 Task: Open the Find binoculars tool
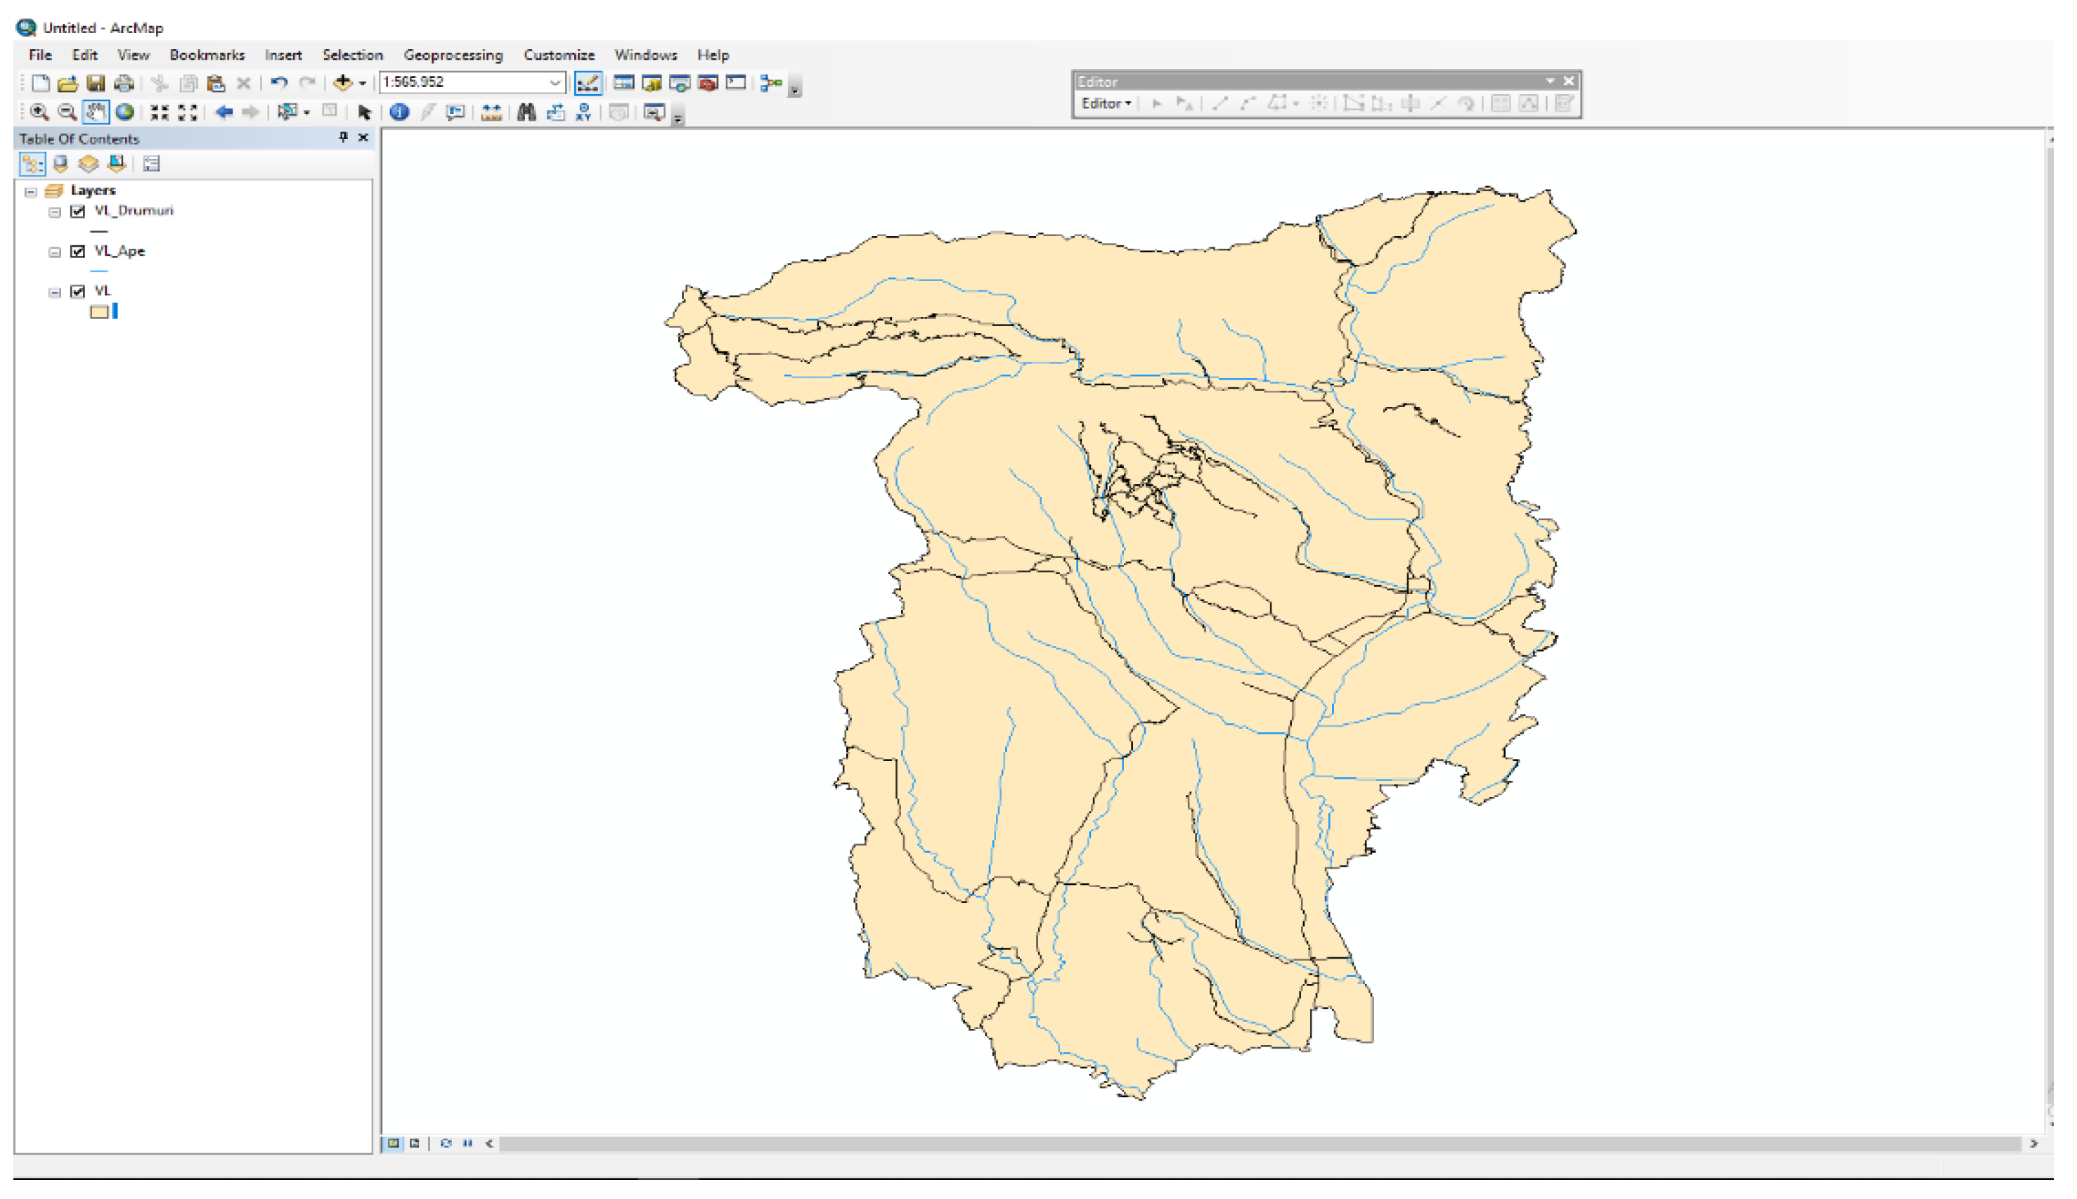tap(526, 112)
